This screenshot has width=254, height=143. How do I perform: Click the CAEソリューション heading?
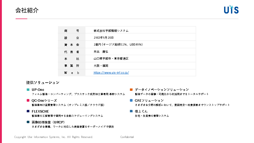coord(149,100)
